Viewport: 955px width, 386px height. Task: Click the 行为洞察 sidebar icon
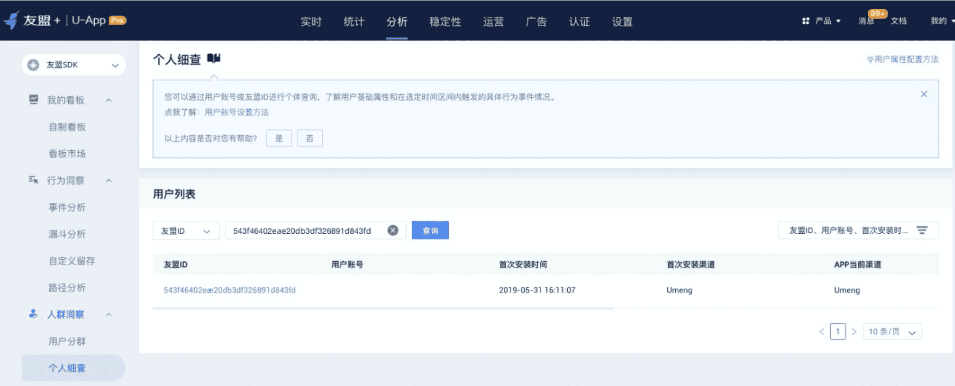pos(33,180)
